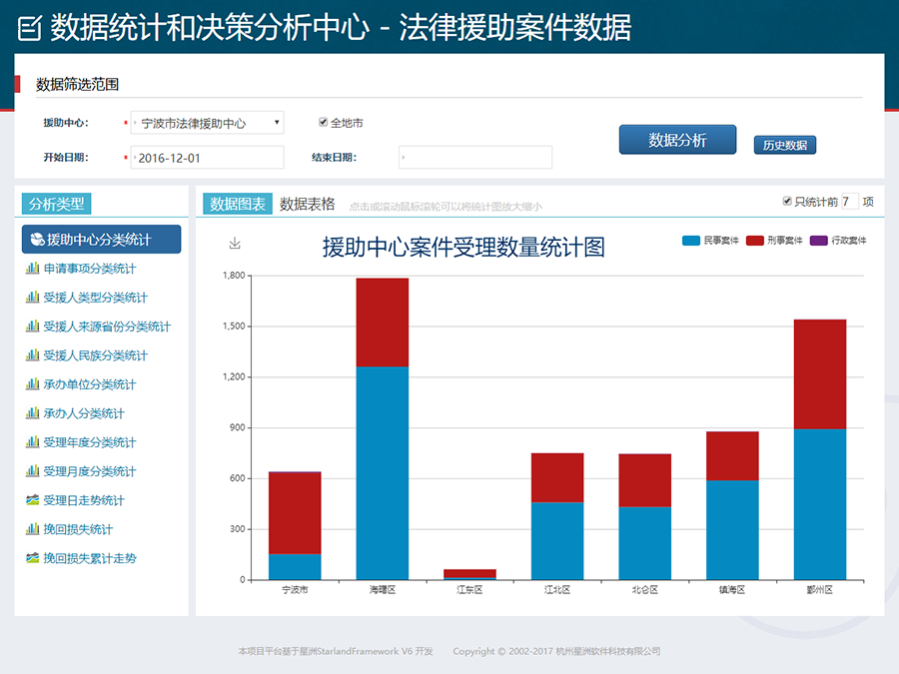Toggle the 全地市 checkbox
899x674 pixels.
point(323,122)
